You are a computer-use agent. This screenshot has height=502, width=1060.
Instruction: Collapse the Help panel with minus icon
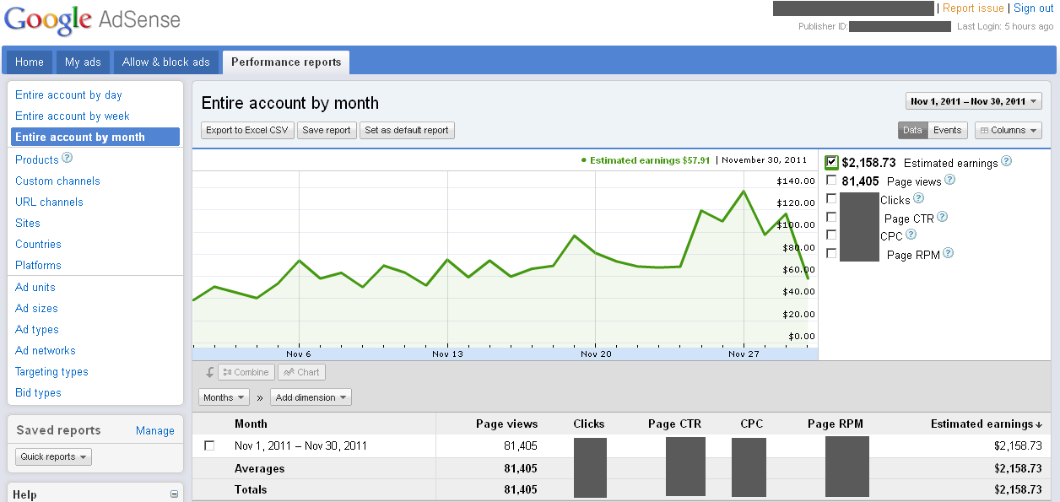(x=175, y=494)
